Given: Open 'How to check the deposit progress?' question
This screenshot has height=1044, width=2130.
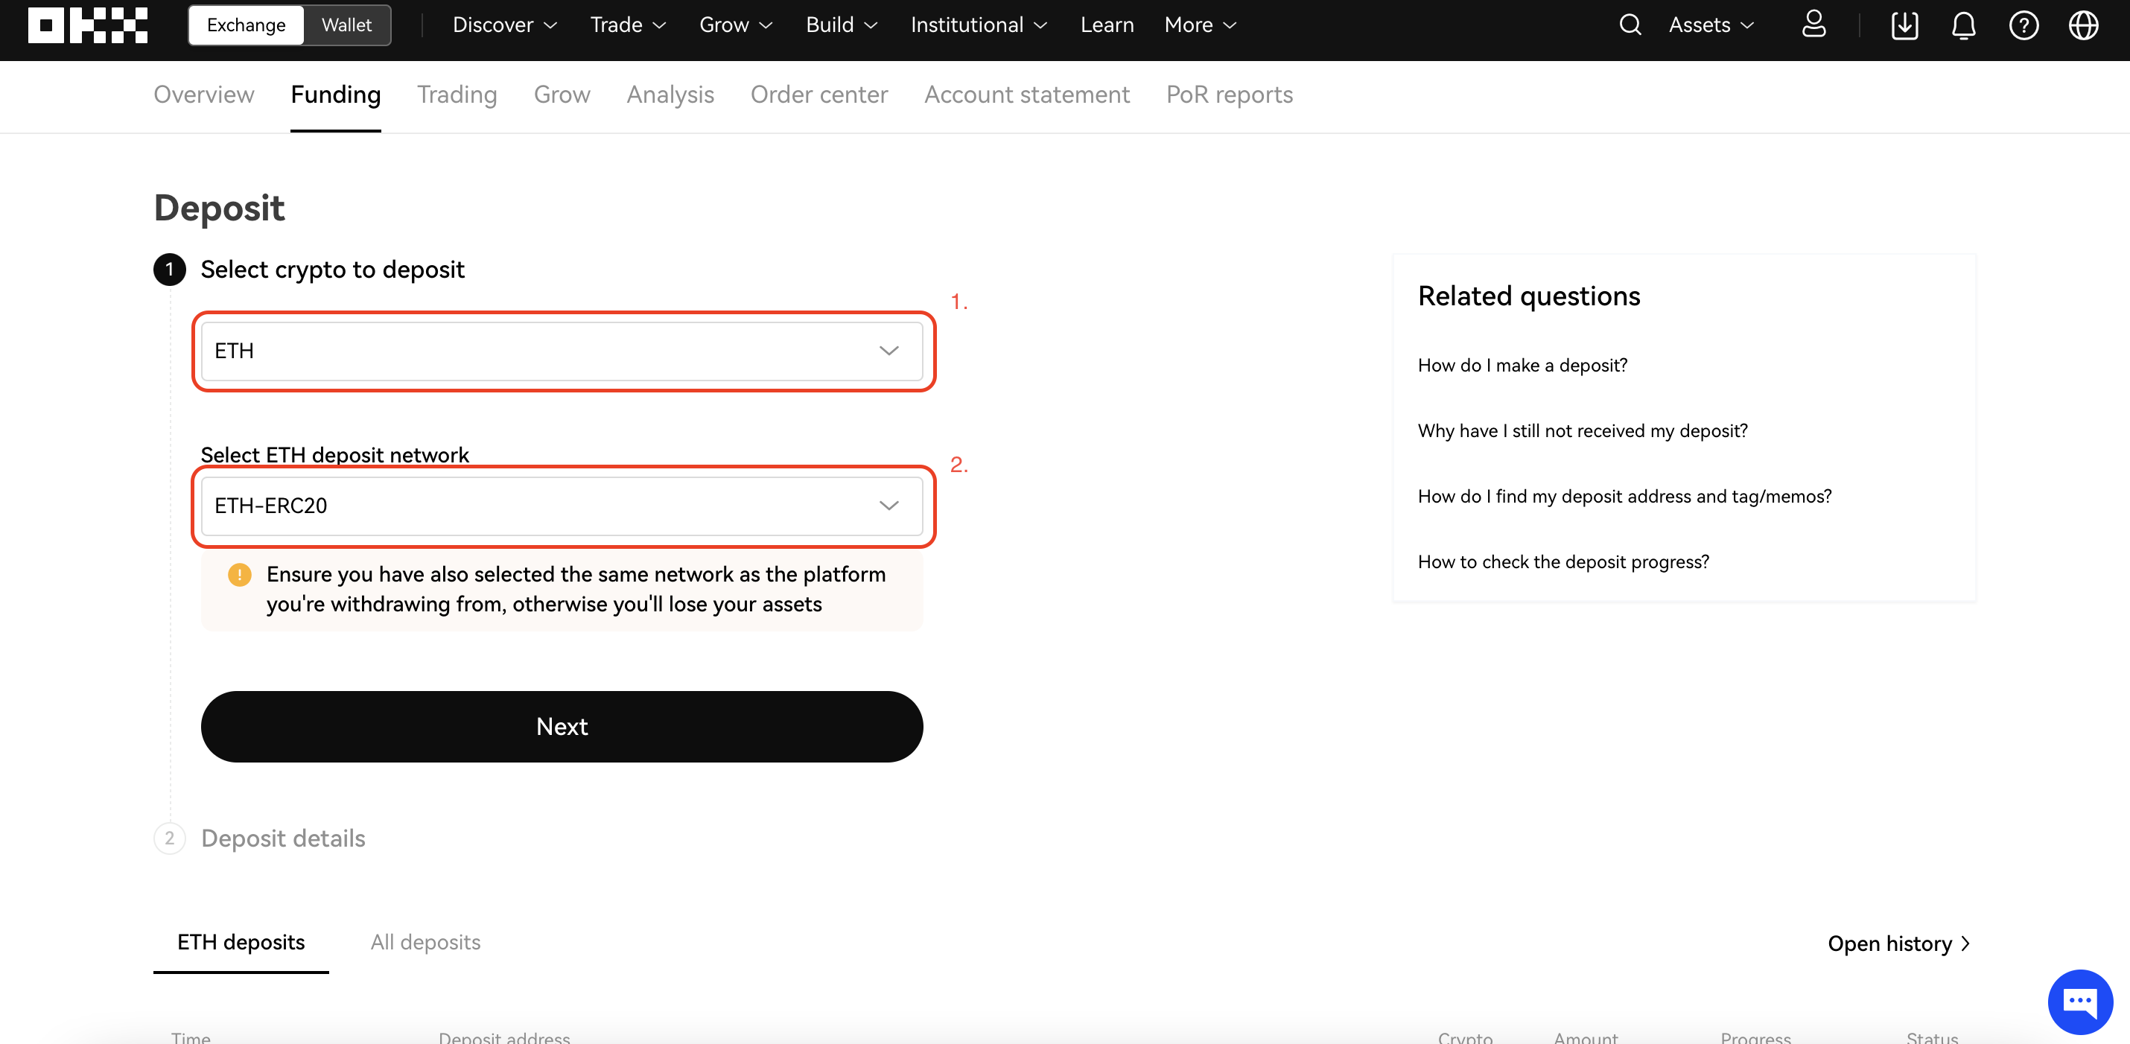Looking at the screenshot, I should coord(1562,562).
